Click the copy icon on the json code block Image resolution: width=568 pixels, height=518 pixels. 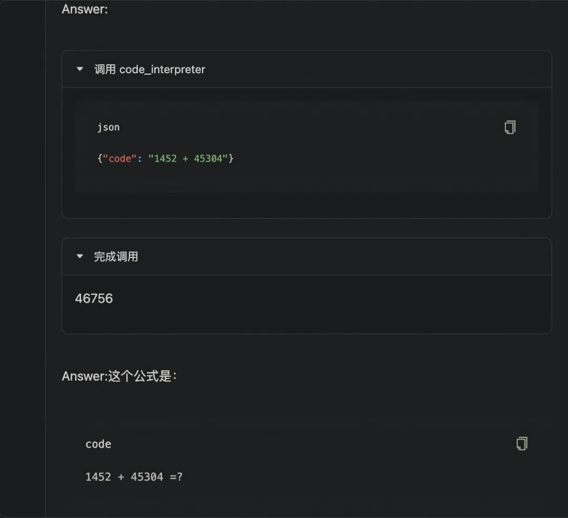(x=510, y=127)
